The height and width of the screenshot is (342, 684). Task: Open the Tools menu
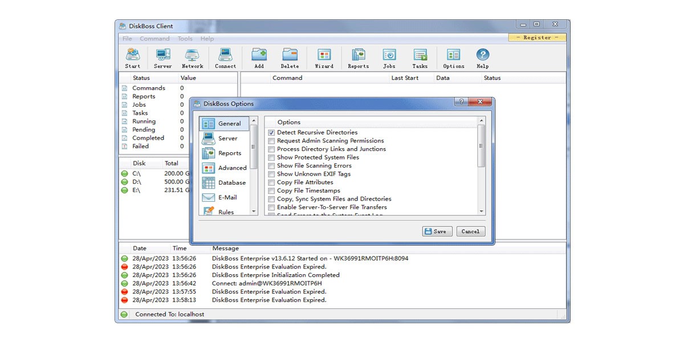[x=185, y=39]
